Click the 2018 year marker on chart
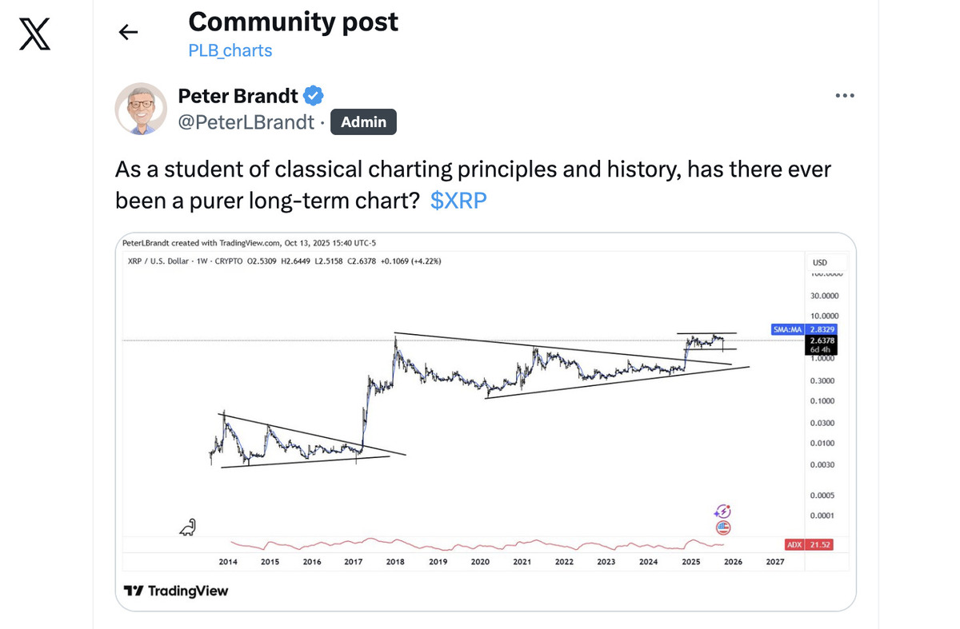Viewport: 960px width, 629px height. 395,562
